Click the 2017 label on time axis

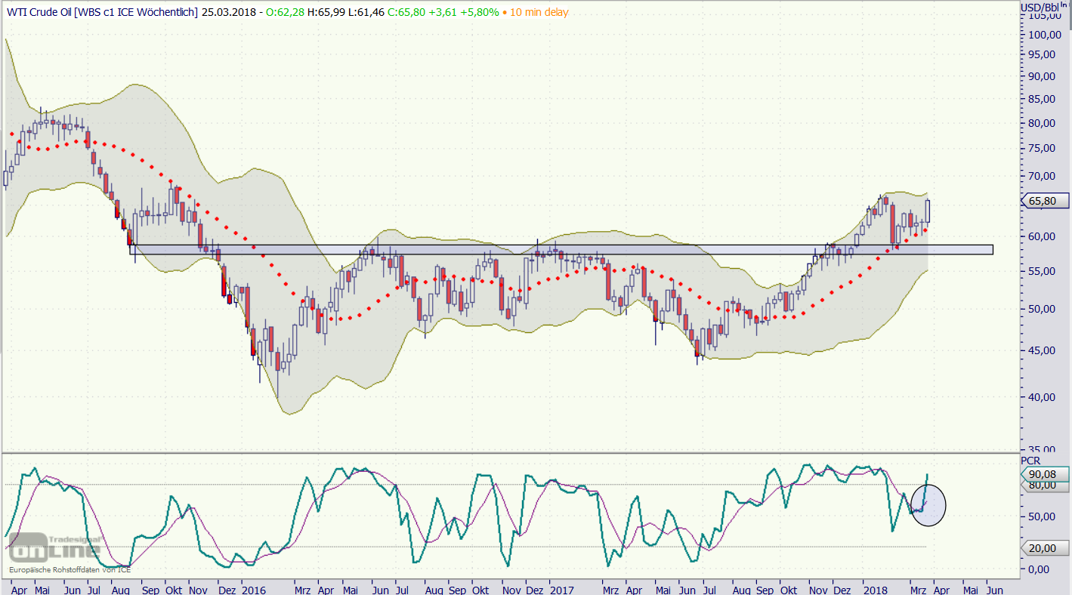[561, 588]
